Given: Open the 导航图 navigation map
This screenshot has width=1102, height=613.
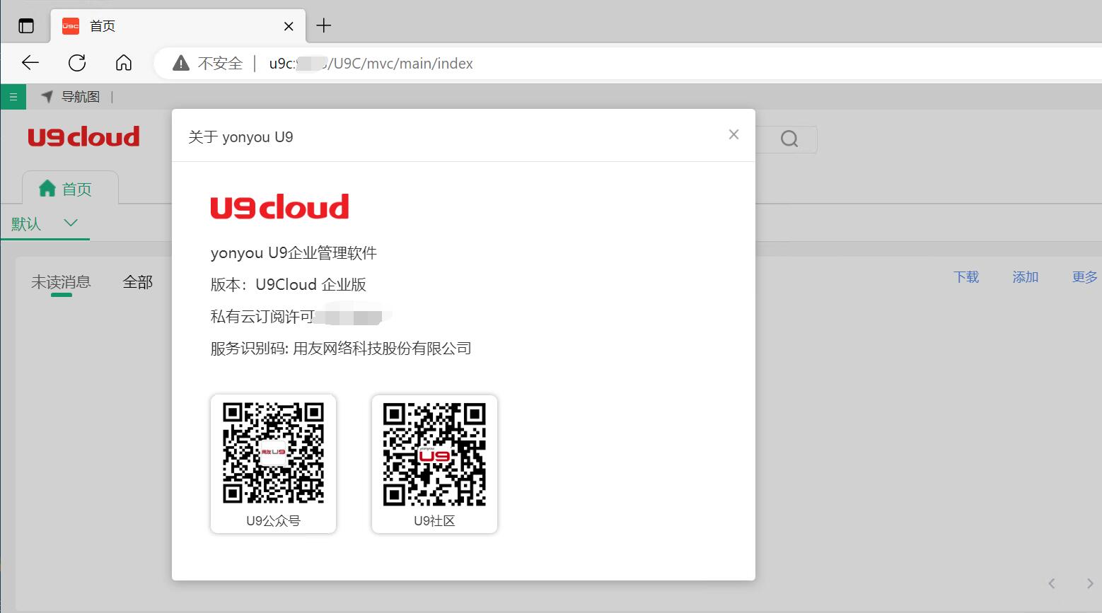Looking at the screenshot, I should (x=71, y=97).
